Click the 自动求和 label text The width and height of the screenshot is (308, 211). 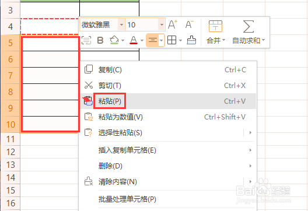pyautogui.click(x=246, y=40)
